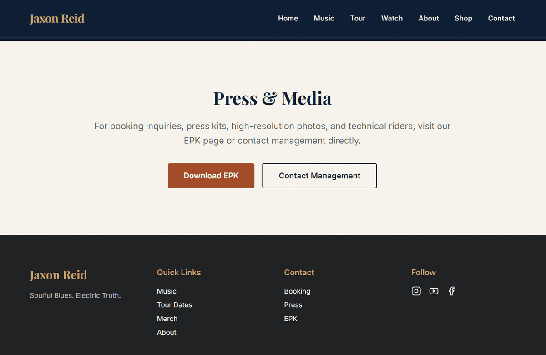Click the Press & Media heading
The height and width of the screenshot is (355, 546).
click(x=273, y=98)
